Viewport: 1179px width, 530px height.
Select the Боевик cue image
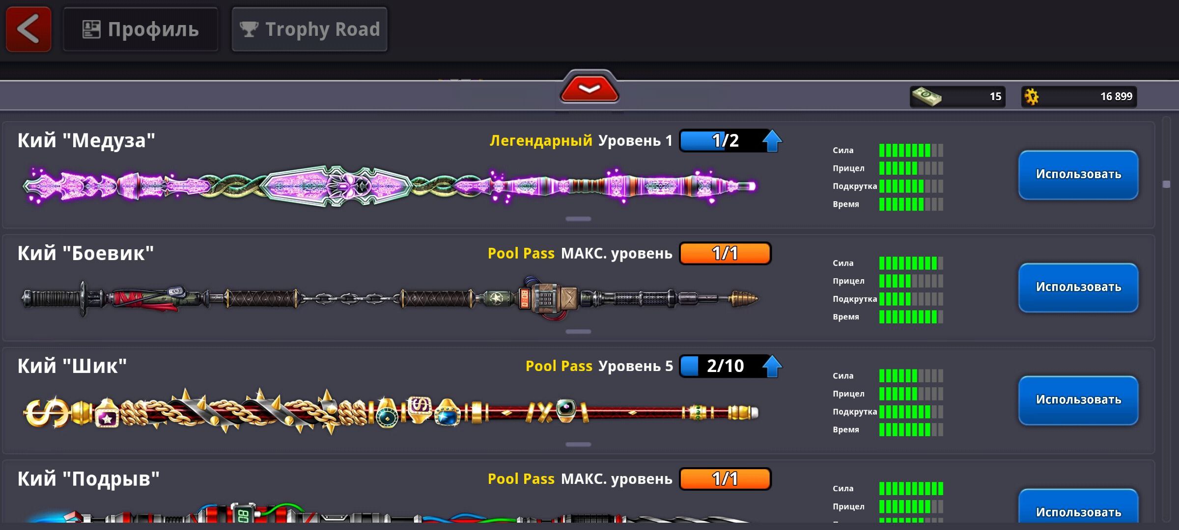pyautogui.click(x=390, y=298)
